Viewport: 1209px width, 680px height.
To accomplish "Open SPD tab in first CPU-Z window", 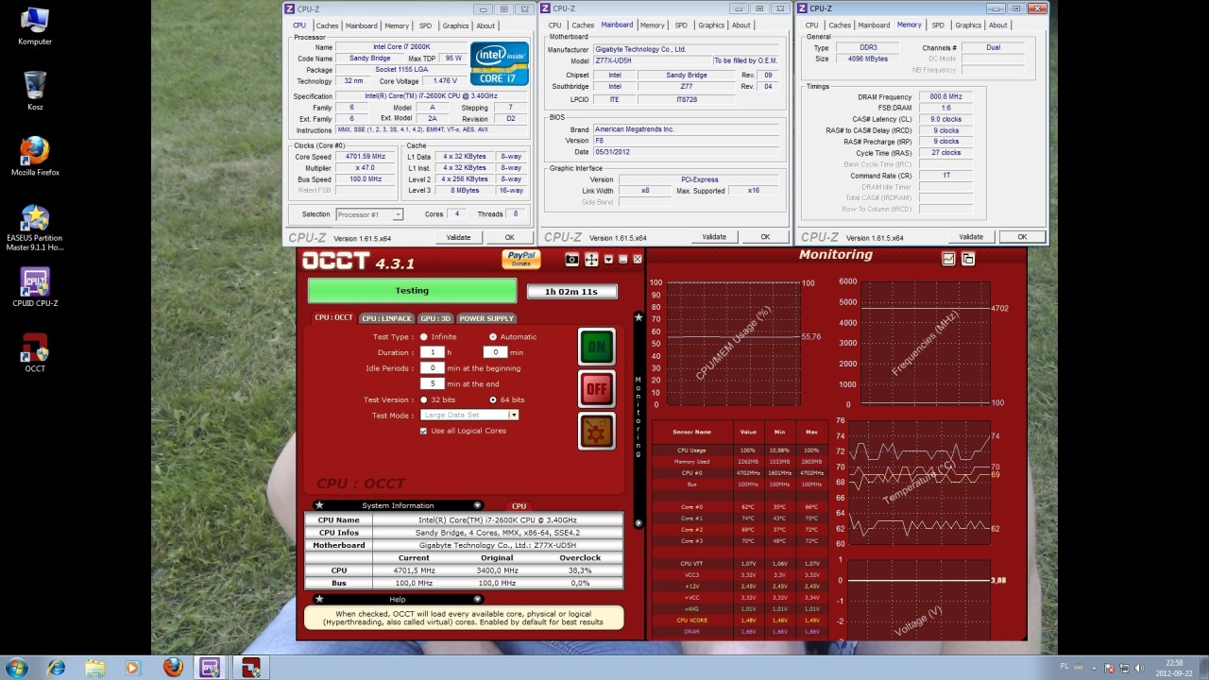I will click(425, 25).
